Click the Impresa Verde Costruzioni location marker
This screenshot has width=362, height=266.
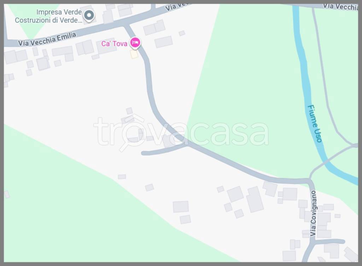pyautogui.click(x=89, y=16)
